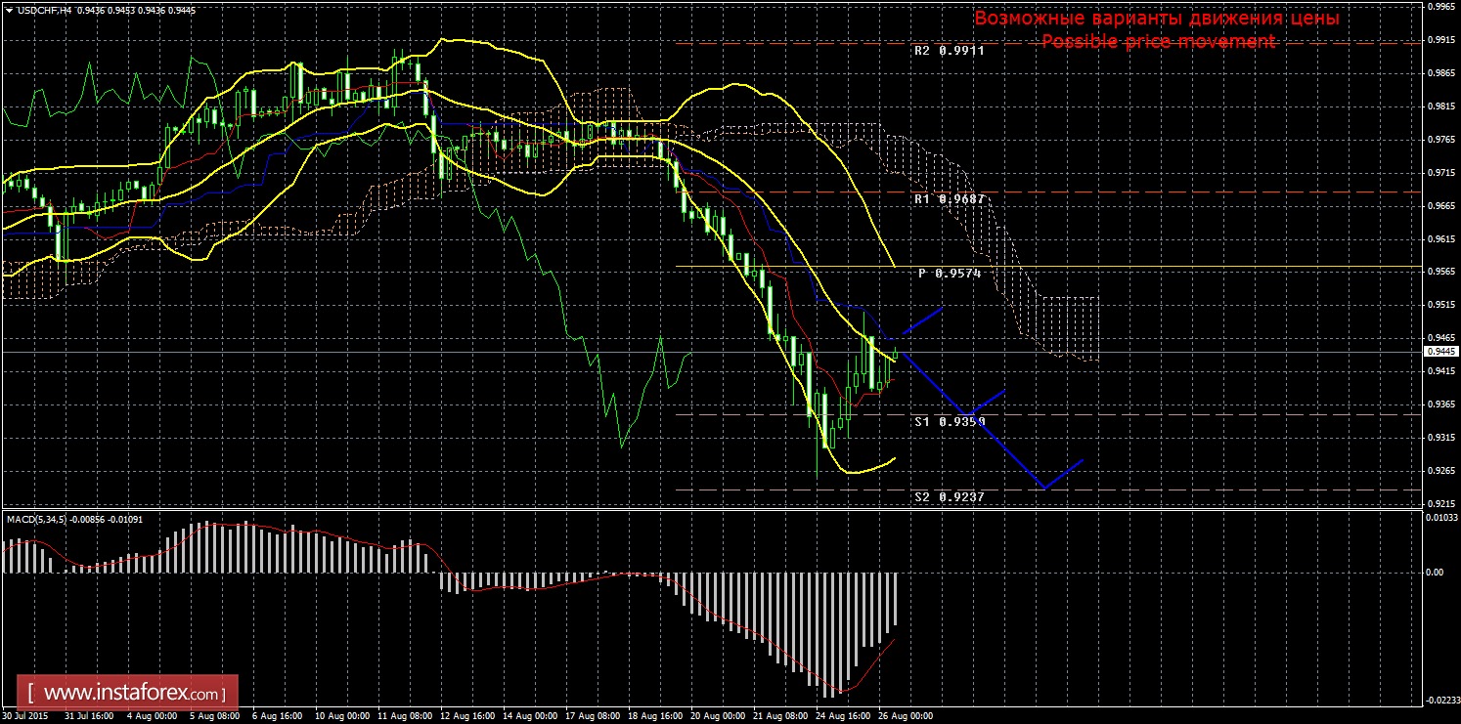
Task: Select the S2 0.9237 support label
Action: [949, 497]
